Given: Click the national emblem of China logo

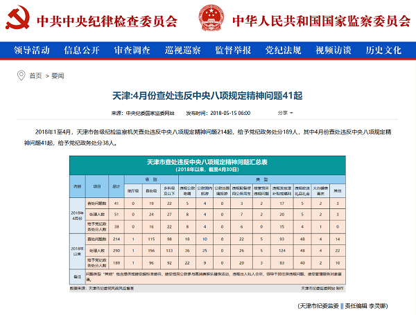Looking at the screenshot, I should [x=211, y=17].
